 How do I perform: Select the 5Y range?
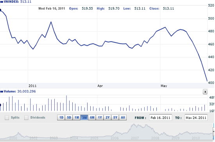(115, 117)
